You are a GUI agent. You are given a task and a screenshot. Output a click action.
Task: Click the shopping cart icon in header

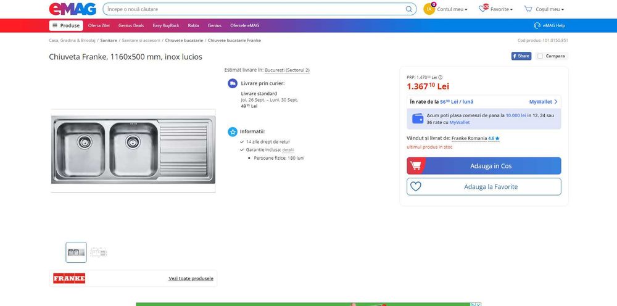(x=528, y=9)
